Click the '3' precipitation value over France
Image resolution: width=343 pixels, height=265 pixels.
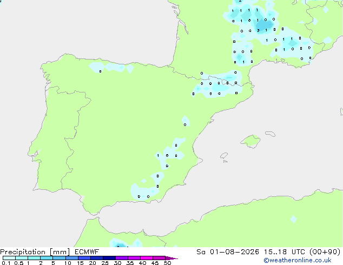click(259, 31)
